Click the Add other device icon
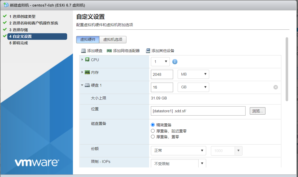298x177 pixels. tap(148, 51)
